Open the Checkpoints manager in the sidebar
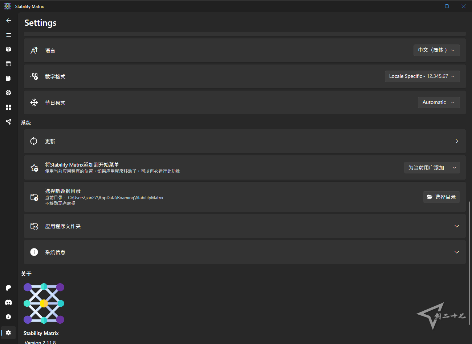 click(8, 78)
